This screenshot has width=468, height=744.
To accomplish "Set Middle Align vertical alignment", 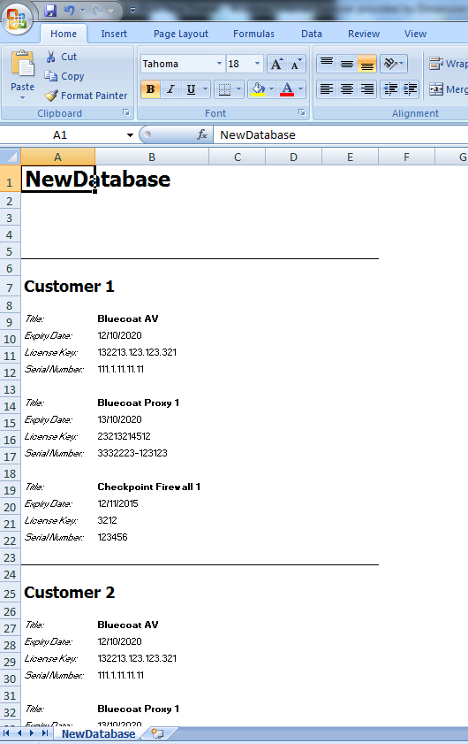I will (x=347, y=64).
